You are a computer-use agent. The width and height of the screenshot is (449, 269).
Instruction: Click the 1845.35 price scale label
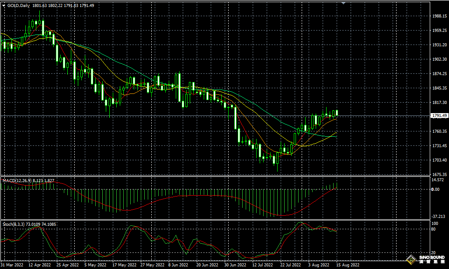point(439,88)
